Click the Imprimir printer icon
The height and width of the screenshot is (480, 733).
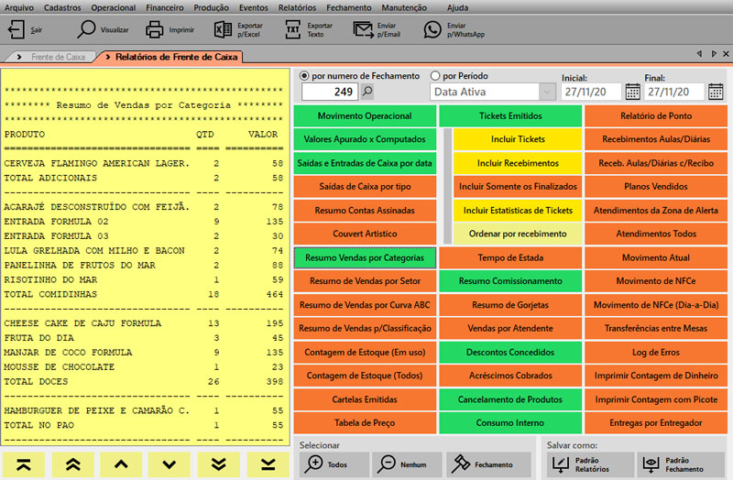(154, 29)
